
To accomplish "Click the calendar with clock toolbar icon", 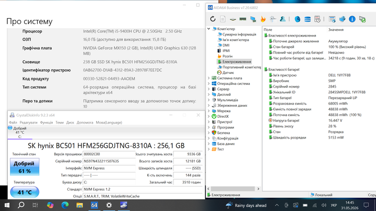I will 318,19.
